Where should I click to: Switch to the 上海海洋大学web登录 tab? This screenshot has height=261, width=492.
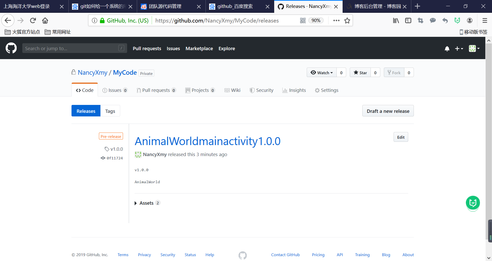point(27,6)
